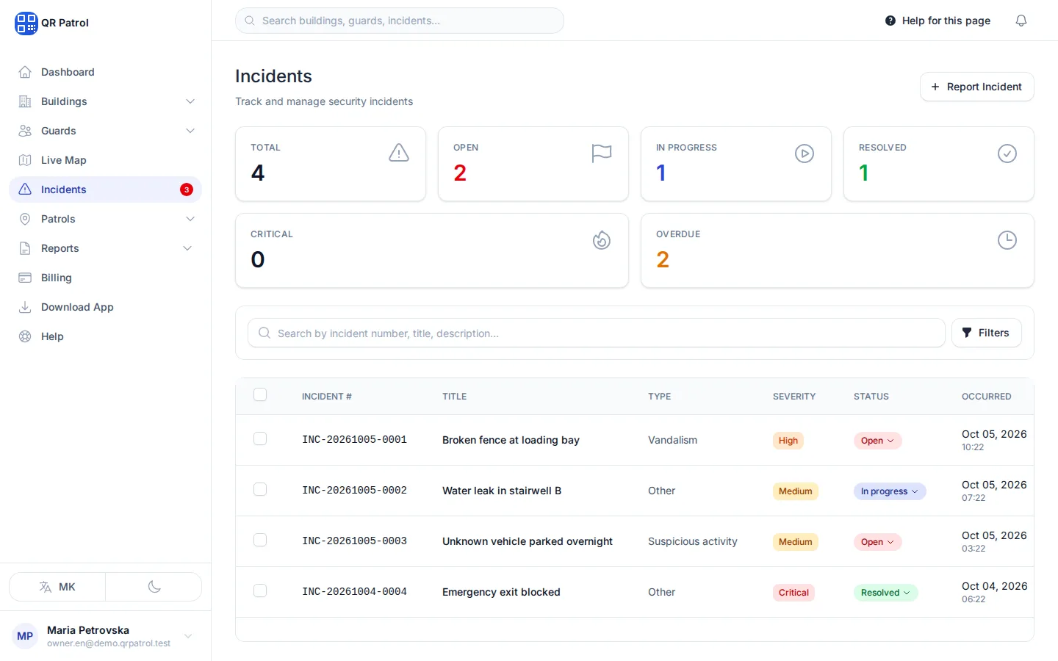Switch language using the MK button

(x=57, y=587)
